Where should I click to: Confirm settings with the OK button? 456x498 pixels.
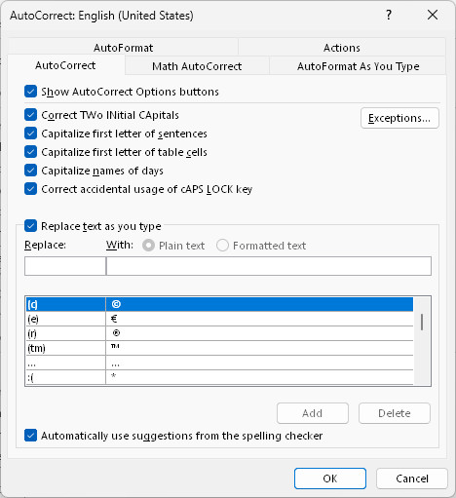click(x=330, y=479)
